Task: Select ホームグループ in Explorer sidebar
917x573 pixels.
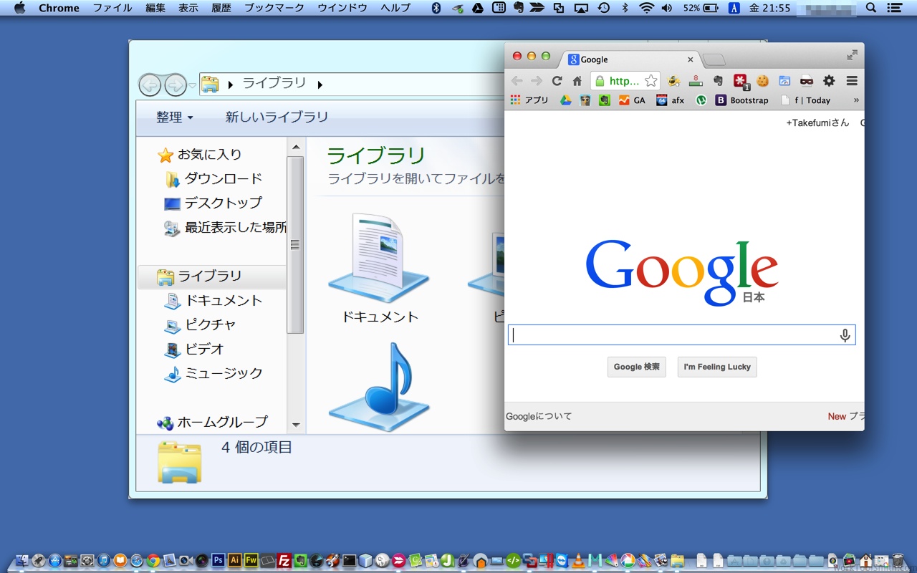Action: click(213, 422)
